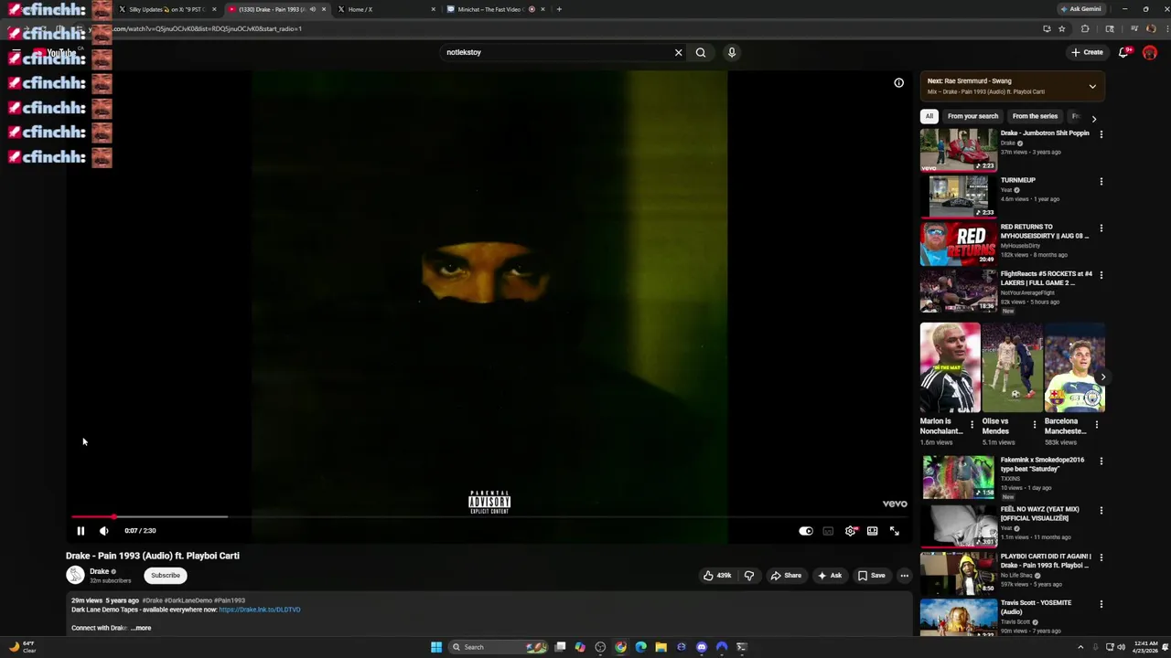
Task: Open the Ask AI button
Action: pos(830,576)
